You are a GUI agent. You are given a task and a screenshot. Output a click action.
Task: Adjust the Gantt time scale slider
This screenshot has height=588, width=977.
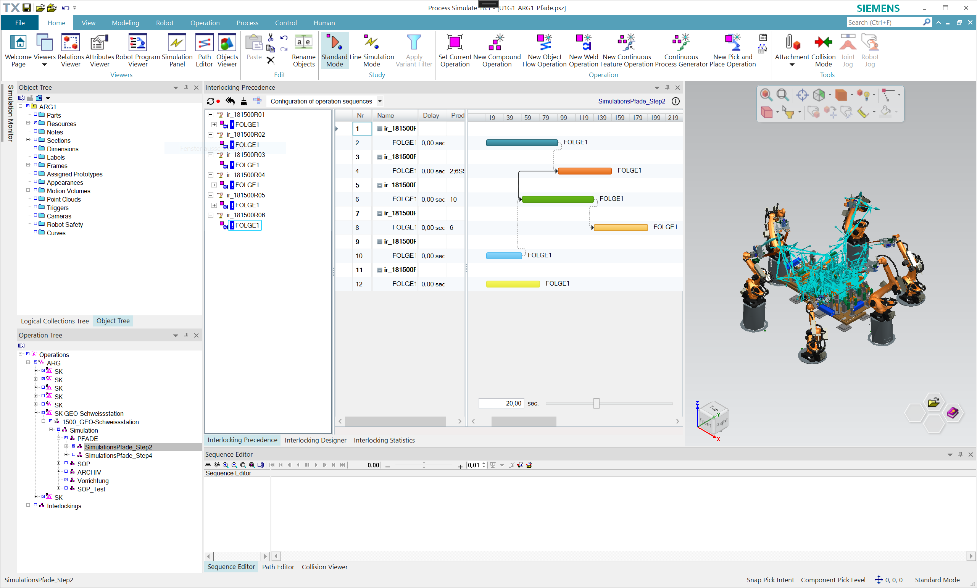[597, 403]
